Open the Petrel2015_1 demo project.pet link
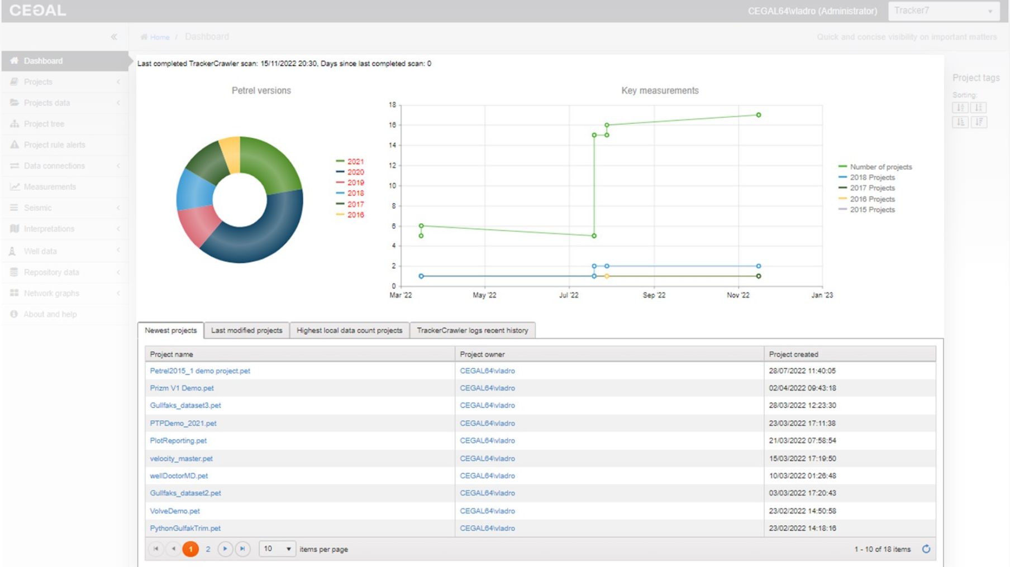Screen dimensions: 1010x567 200,371
